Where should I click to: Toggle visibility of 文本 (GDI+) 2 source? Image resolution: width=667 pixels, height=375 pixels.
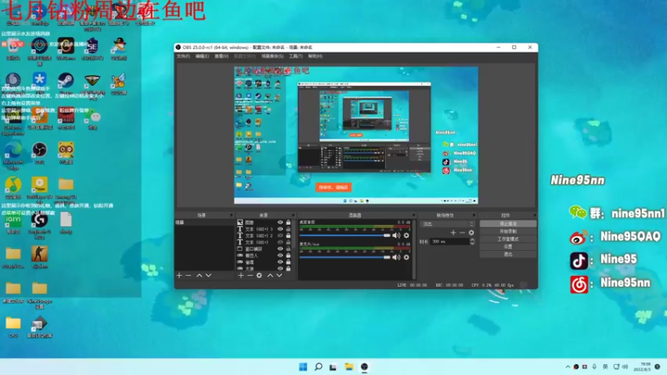click(x=280, y=236)
